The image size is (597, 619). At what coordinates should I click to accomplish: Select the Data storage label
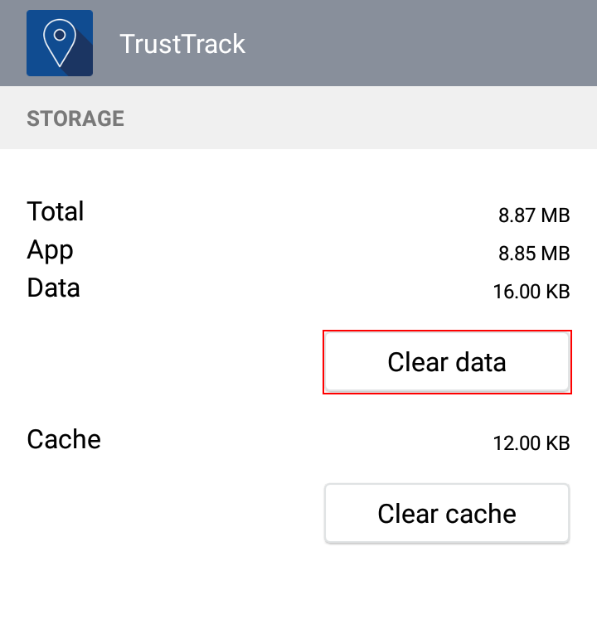tap(54, 288)
